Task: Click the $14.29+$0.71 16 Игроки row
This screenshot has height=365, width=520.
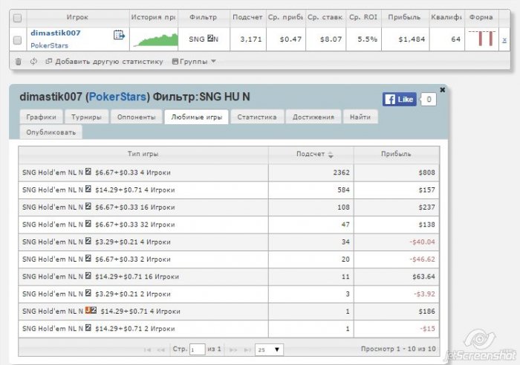Action: 229,277
